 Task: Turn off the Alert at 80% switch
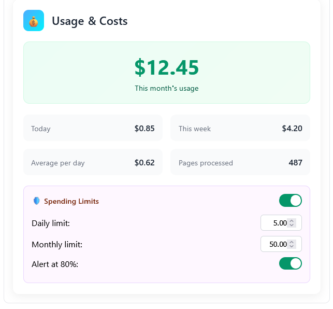pos(290,263)
